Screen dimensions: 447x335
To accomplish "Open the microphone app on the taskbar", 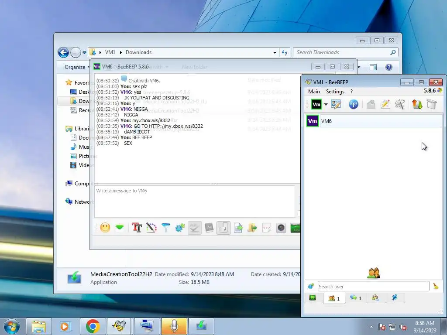I will 174,326.
